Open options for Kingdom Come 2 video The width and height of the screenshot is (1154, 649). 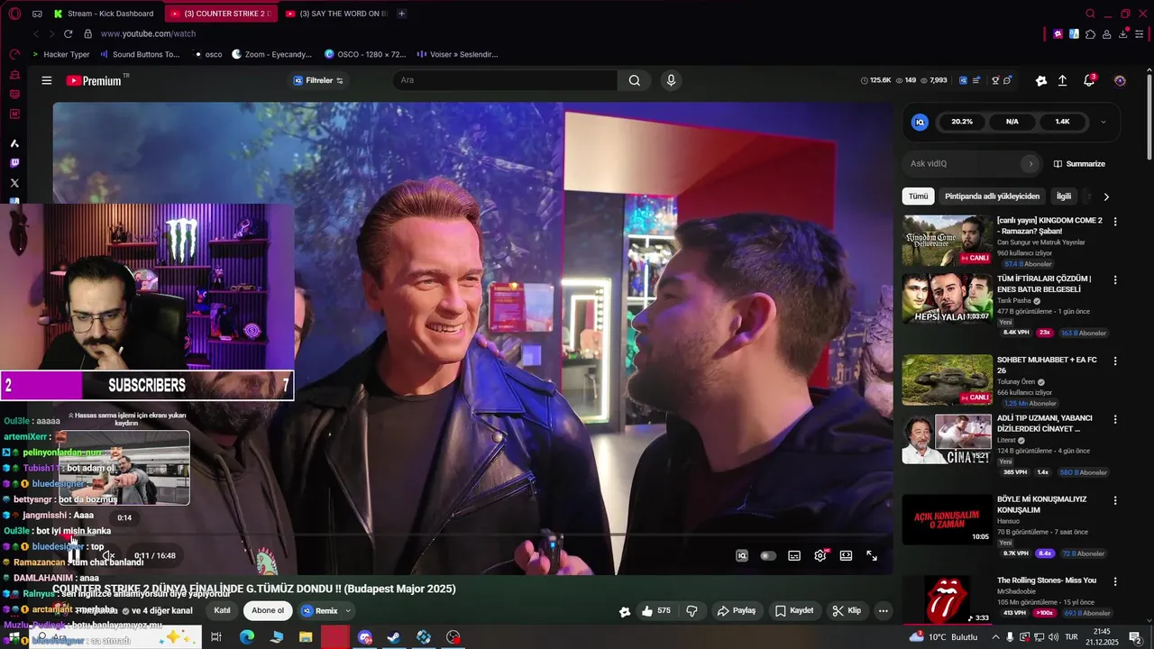coord(1115,221)
